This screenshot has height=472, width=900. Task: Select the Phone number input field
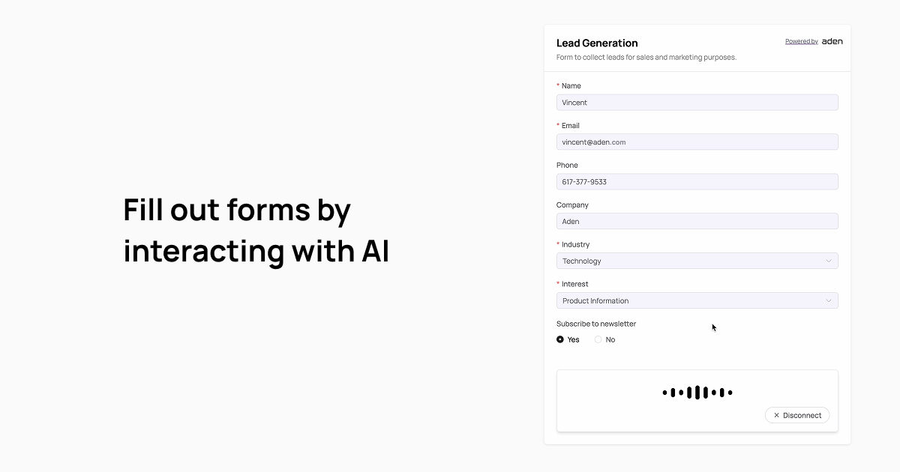[x=697, y=182]
